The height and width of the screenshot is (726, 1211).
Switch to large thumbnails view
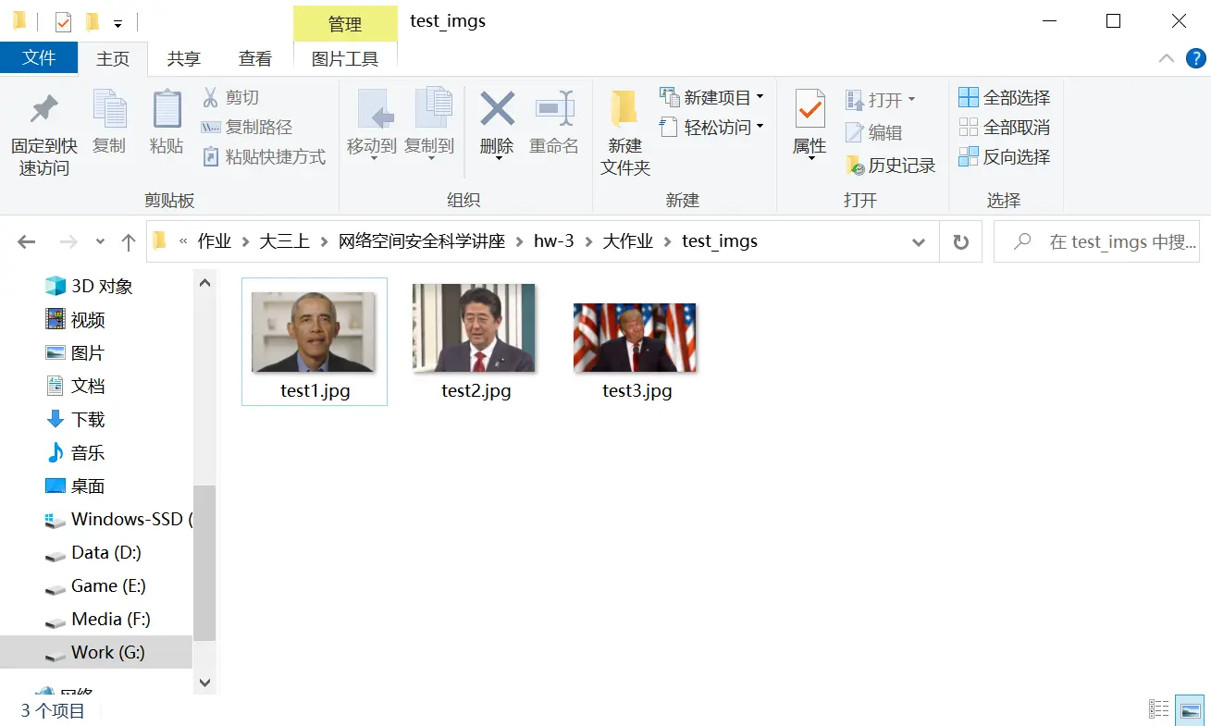pos(1191,710)
